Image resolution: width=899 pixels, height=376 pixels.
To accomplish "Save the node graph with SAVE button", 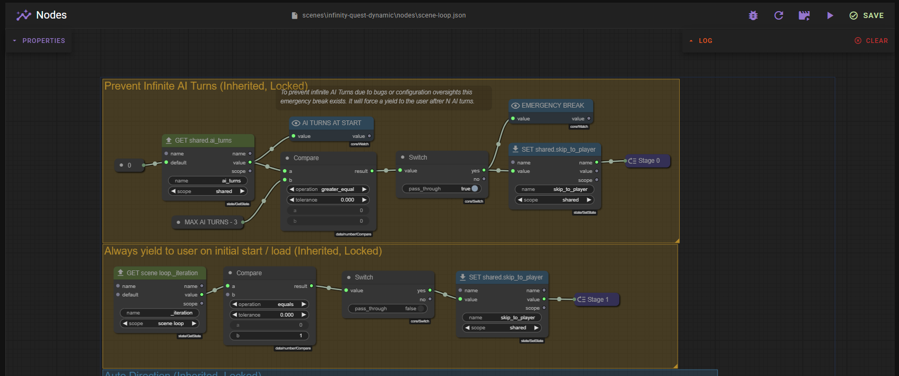I will (x=867, y=15).
